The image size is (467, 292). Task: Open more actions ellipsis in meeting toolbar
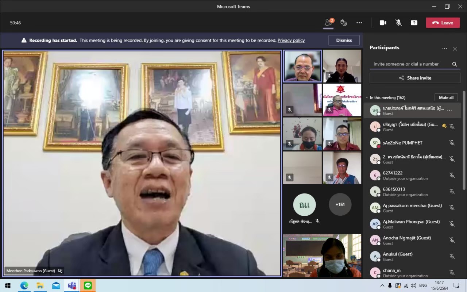coord(359,23)
